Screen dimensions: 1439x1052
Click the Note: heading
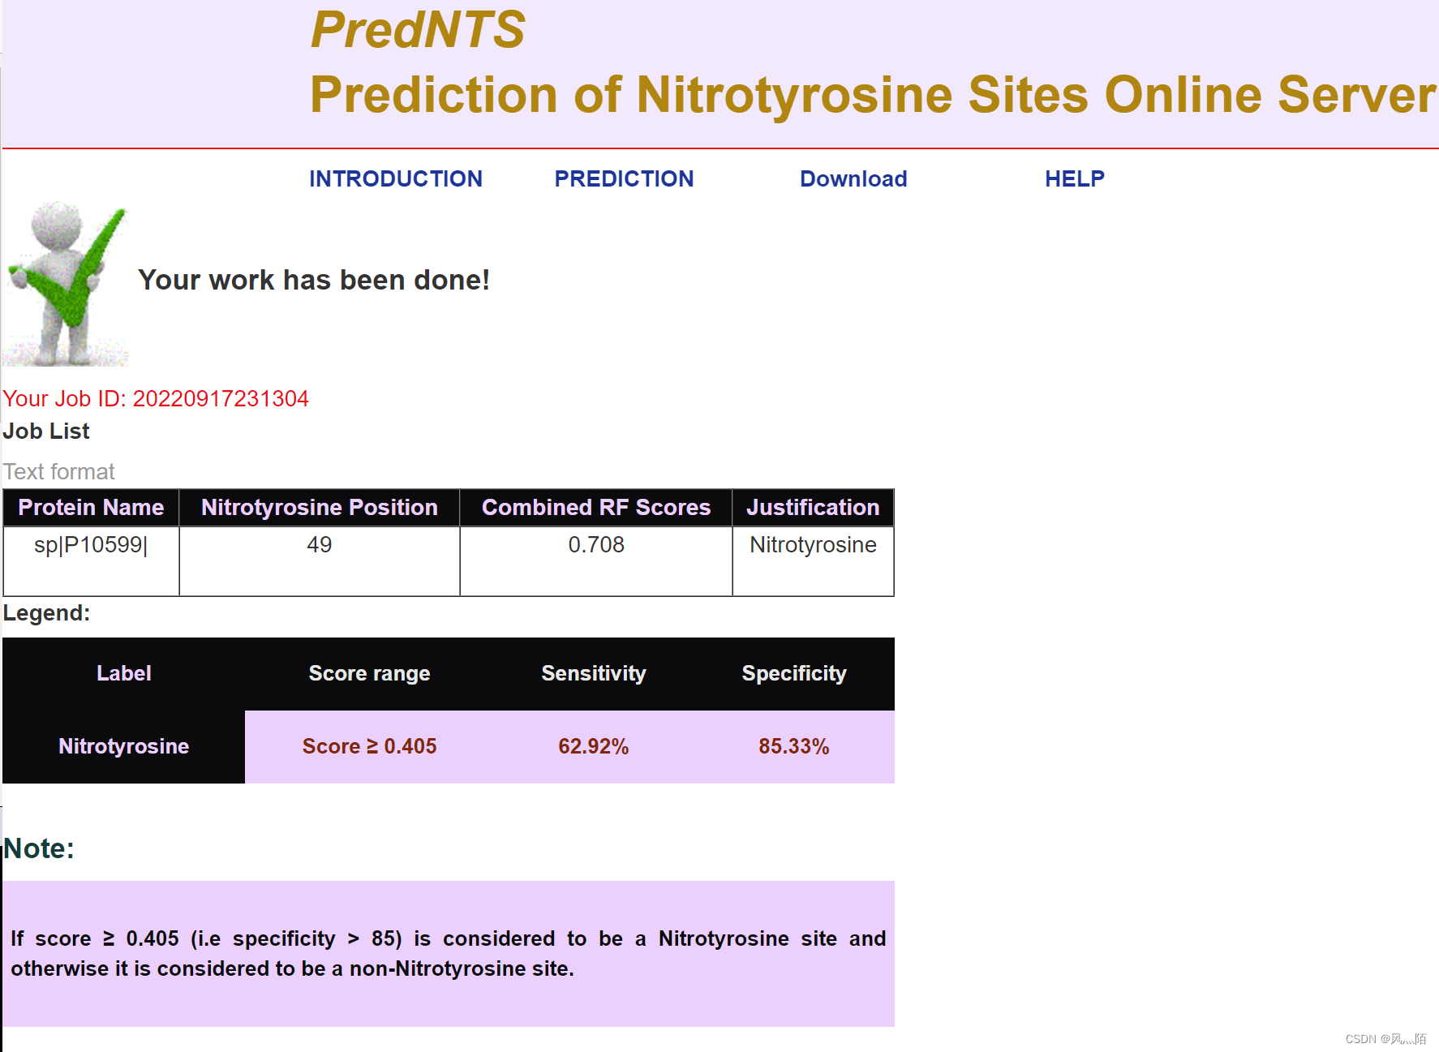point(39,848)
